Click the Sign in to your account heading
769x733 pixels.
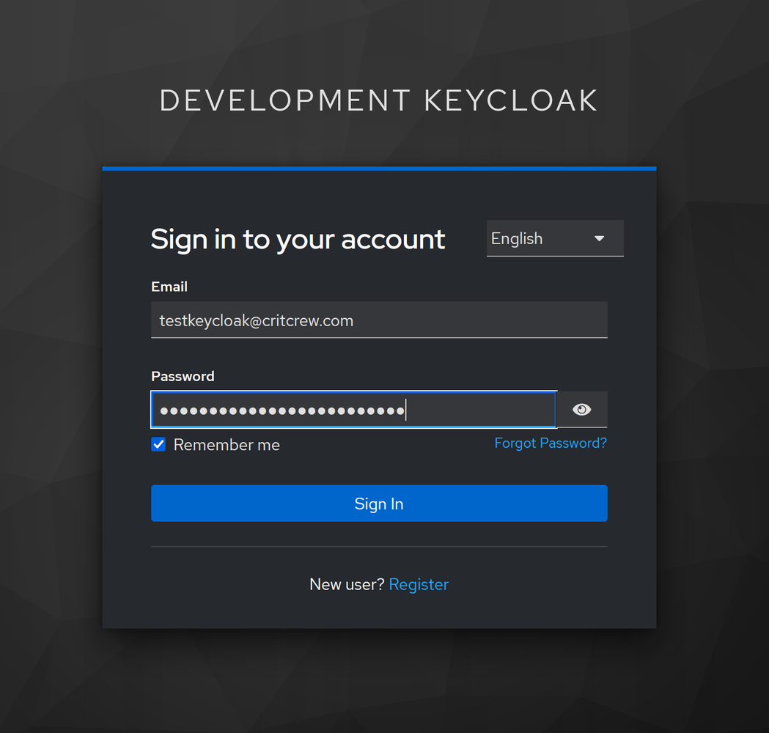pos(298,239)
